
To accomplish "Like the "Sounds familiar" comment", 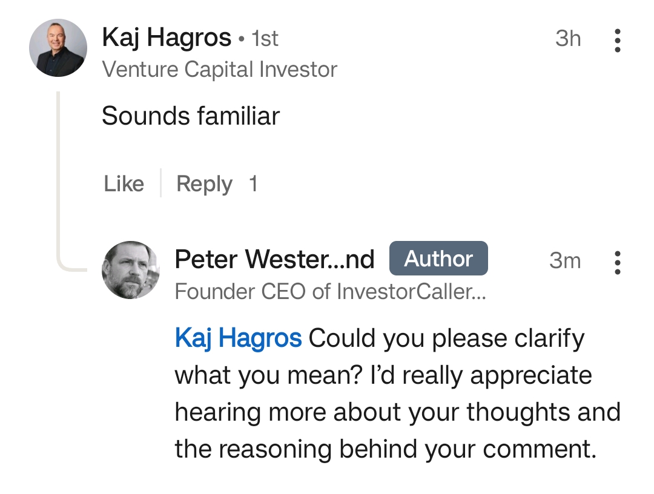I will 124,183.
